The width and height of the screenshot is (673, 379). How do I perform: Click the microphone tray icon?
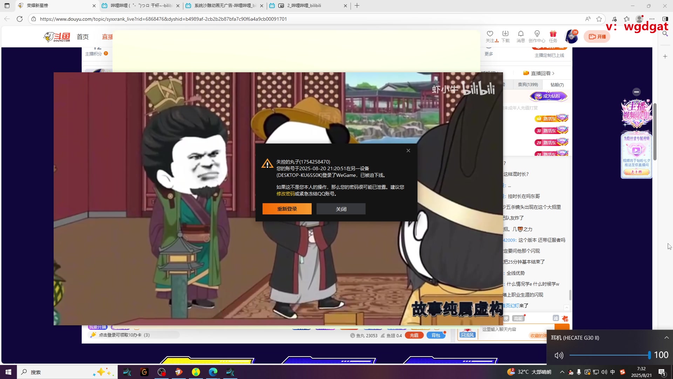[579, 372]
